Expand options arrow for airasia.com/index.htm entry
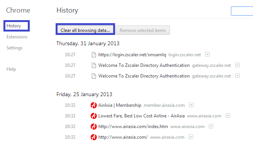The width and height of the screenshot is (253, 144). 211,126
